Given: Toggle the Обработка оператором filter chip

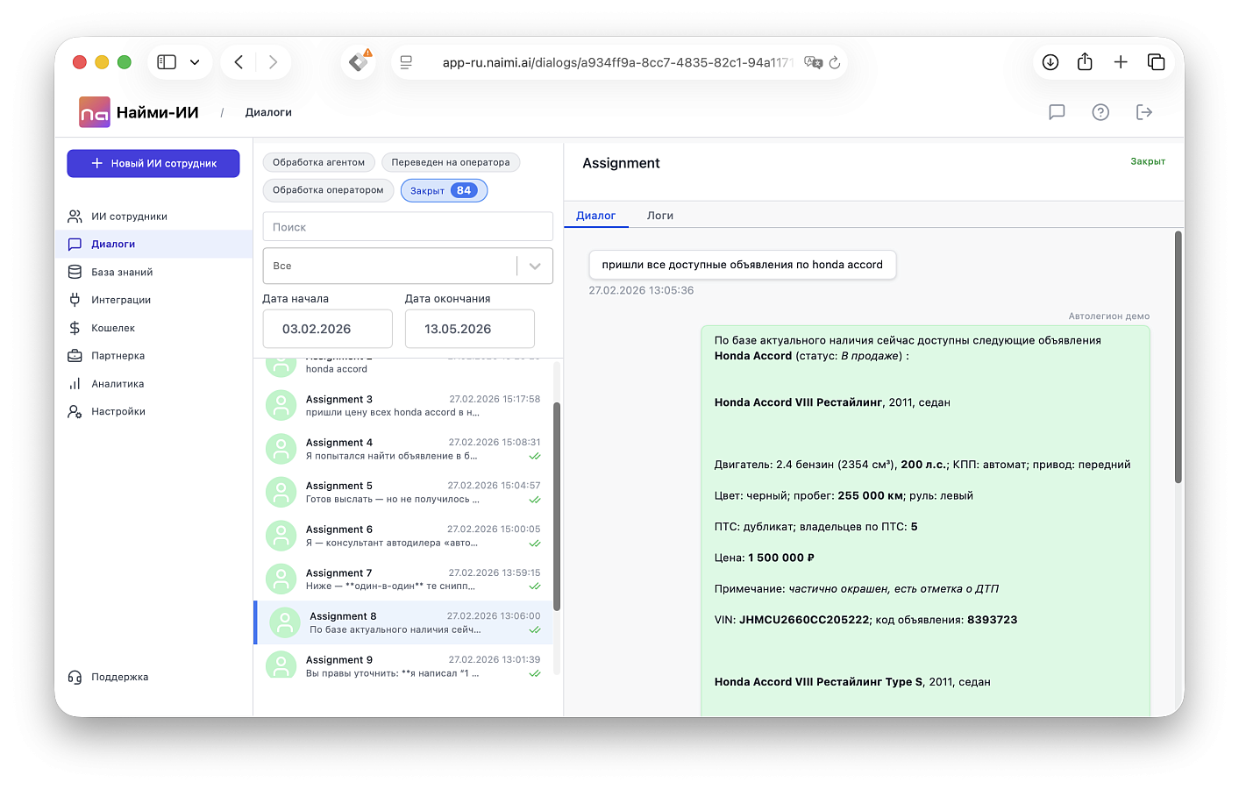Looking at the screenshot, I should coord(328,190).
